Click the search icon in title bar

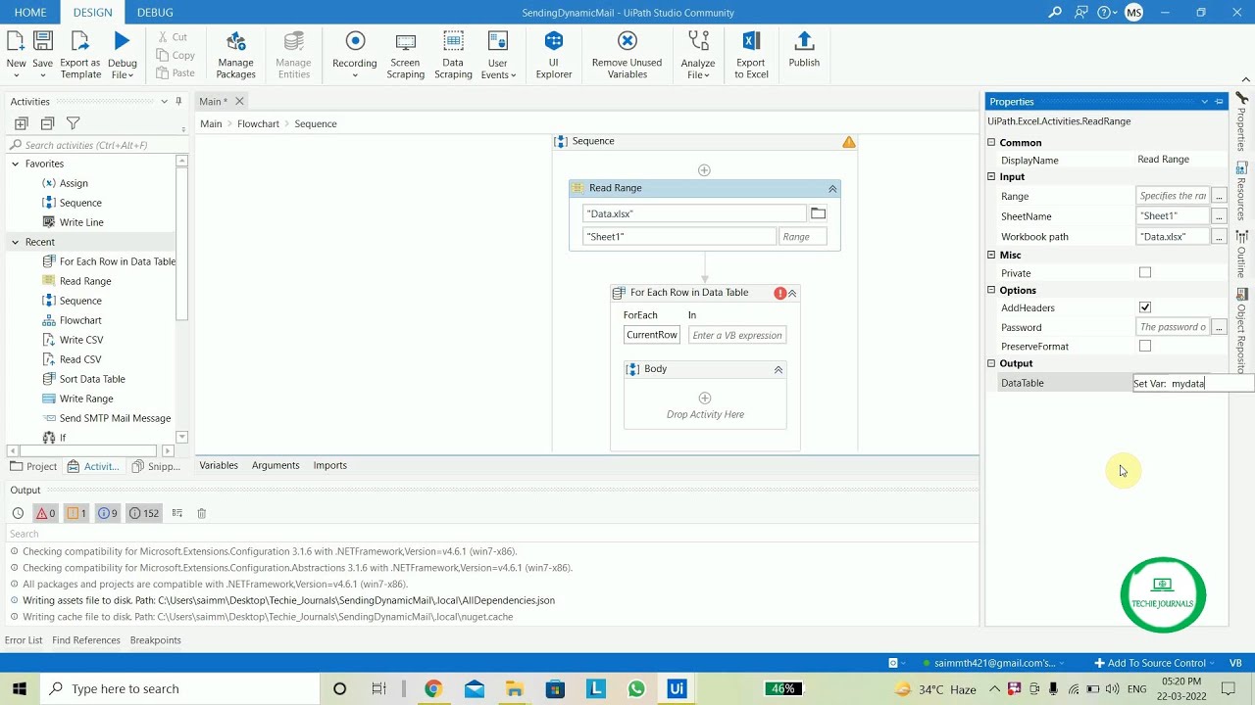[x=1055, y=13]
